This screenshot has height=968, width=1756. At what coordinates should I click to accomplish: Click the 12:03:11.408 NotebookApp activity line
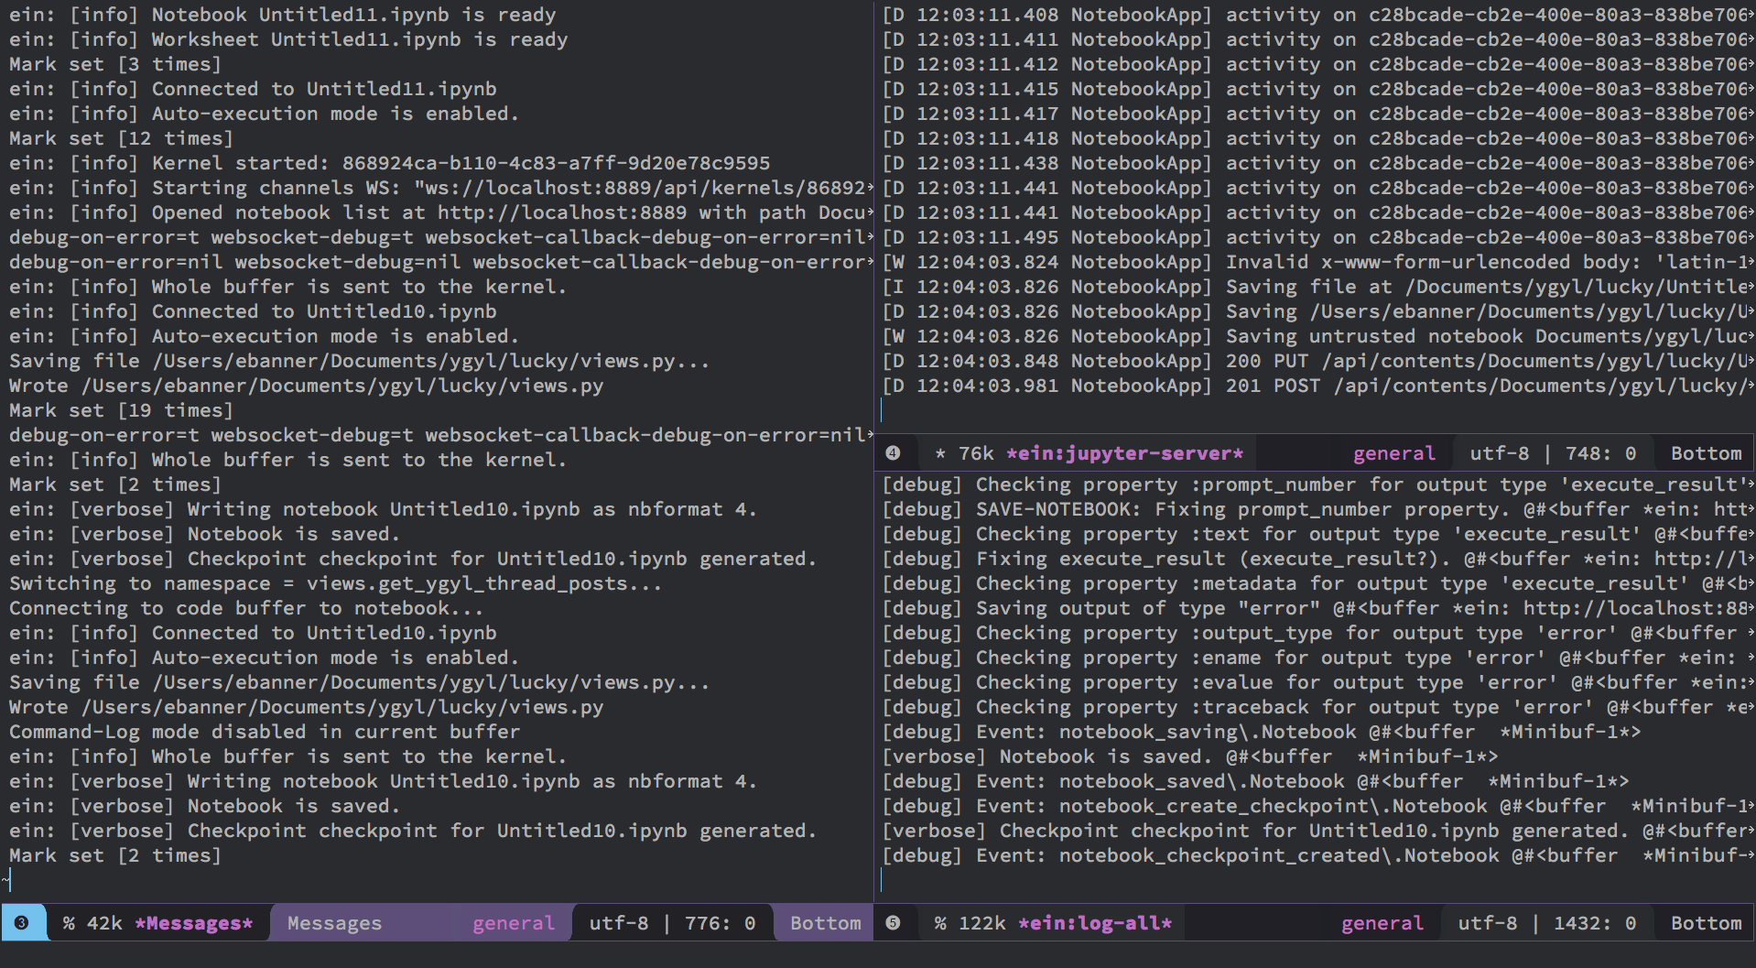coord(1318,15)
